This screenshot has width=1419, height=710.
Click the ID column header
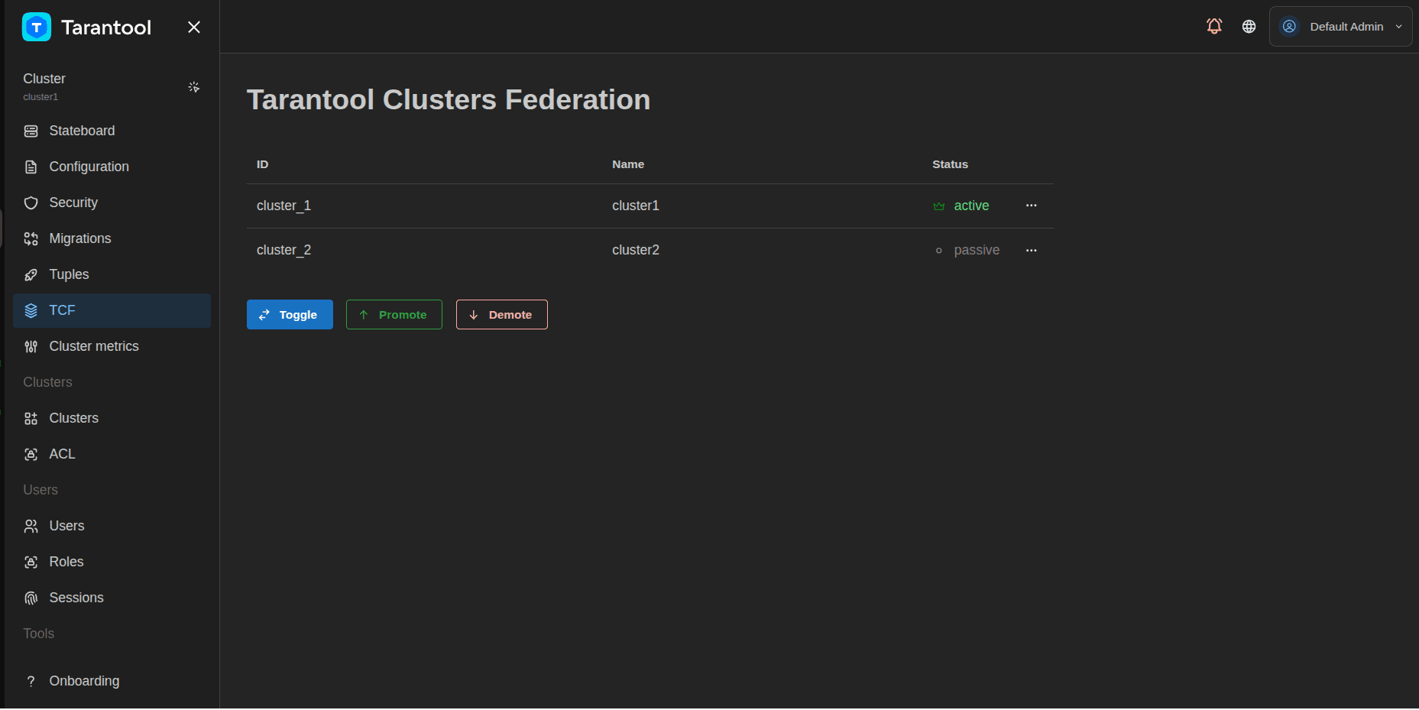point(262,164)
